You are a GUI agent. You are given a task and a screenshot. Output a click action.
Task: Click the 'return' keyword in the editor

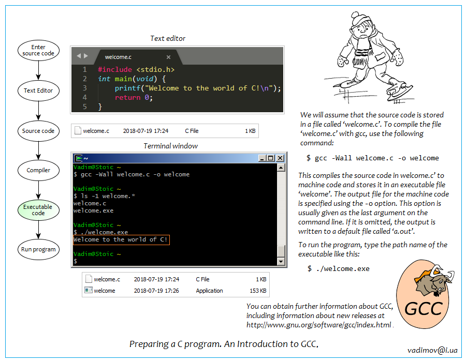click(x=128, y=97)
